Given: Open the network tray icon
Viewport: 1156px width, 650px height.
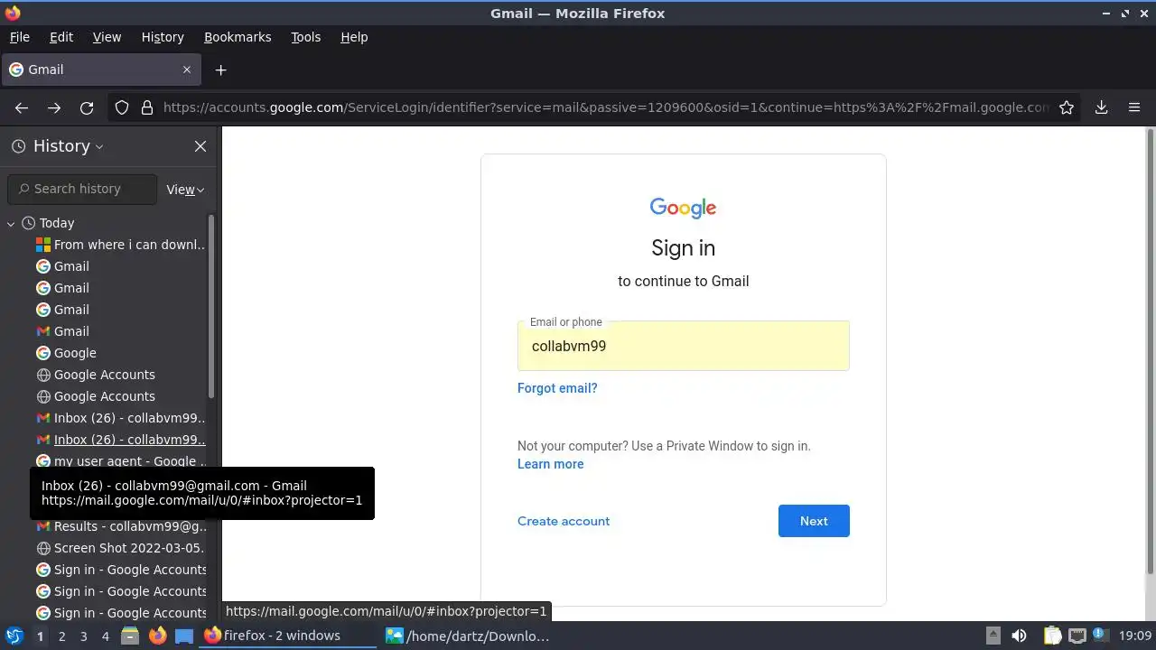Looking at the screenshot, I should [x=1077, y=636].
